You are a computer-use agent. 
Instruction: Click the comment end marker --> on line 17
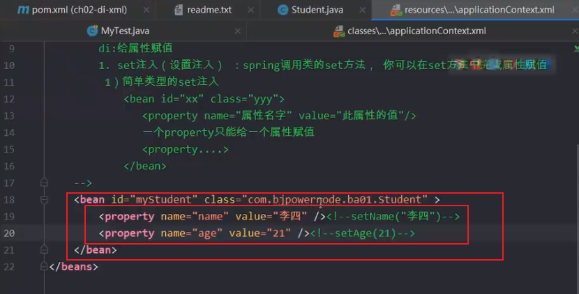point(83,183)
